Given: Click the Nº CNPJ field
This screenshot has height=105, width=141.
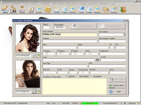Looking at the screenshot, I should pyautogui.click(x=99, y=72).
